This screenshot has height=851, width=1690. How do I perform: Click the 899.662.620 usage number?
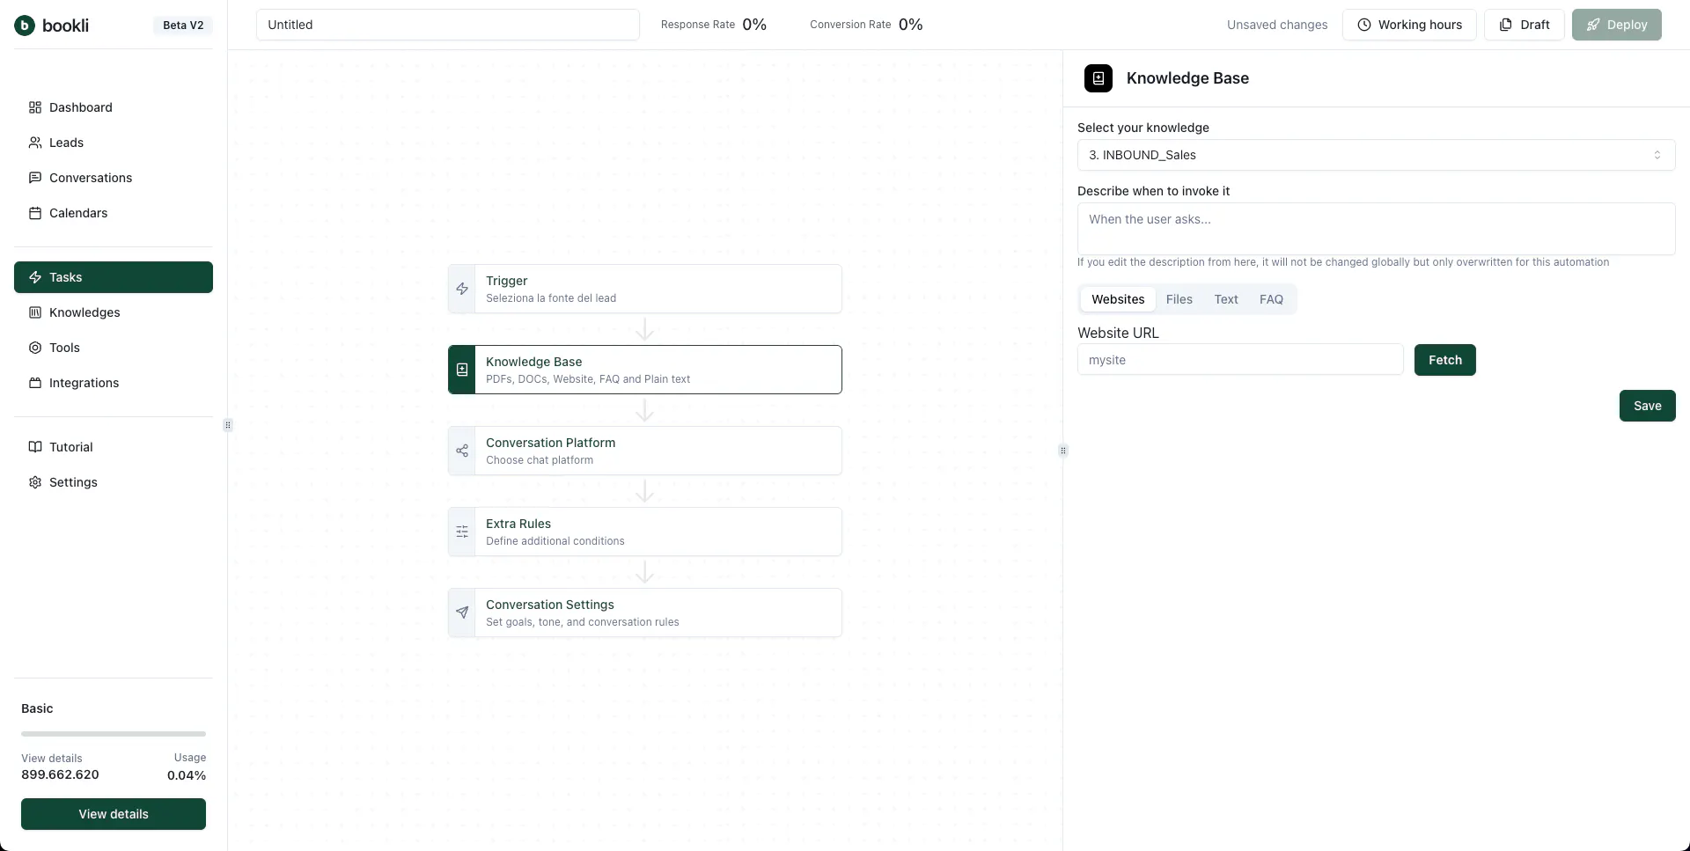60,774
